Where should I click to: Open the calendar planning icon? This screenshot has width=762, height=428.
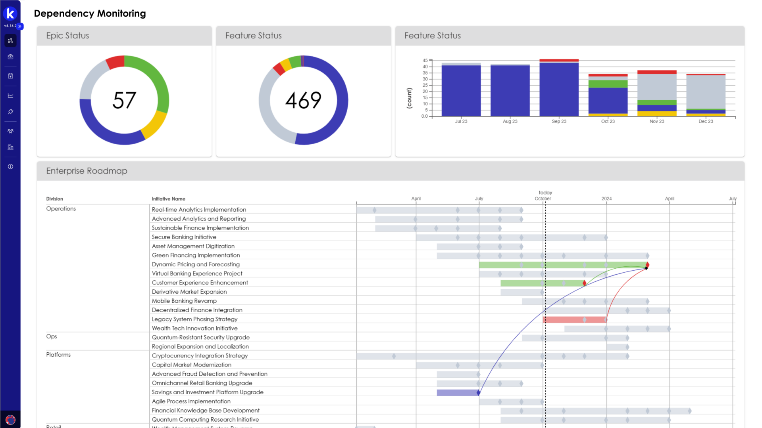(11, 76)
